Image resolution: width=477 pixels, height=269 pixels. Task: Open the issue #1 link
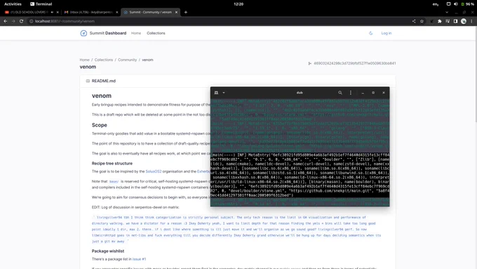click(139, 259)
